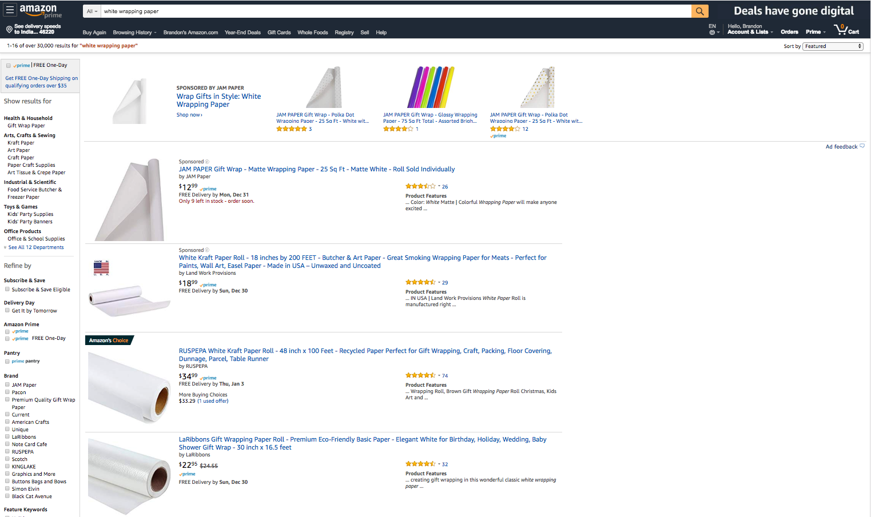This screenshot has width=871, height=517.
Task: Click star rating of JAM PAPER Matte Wrapping Paper
Action: [x=420, y=186]
